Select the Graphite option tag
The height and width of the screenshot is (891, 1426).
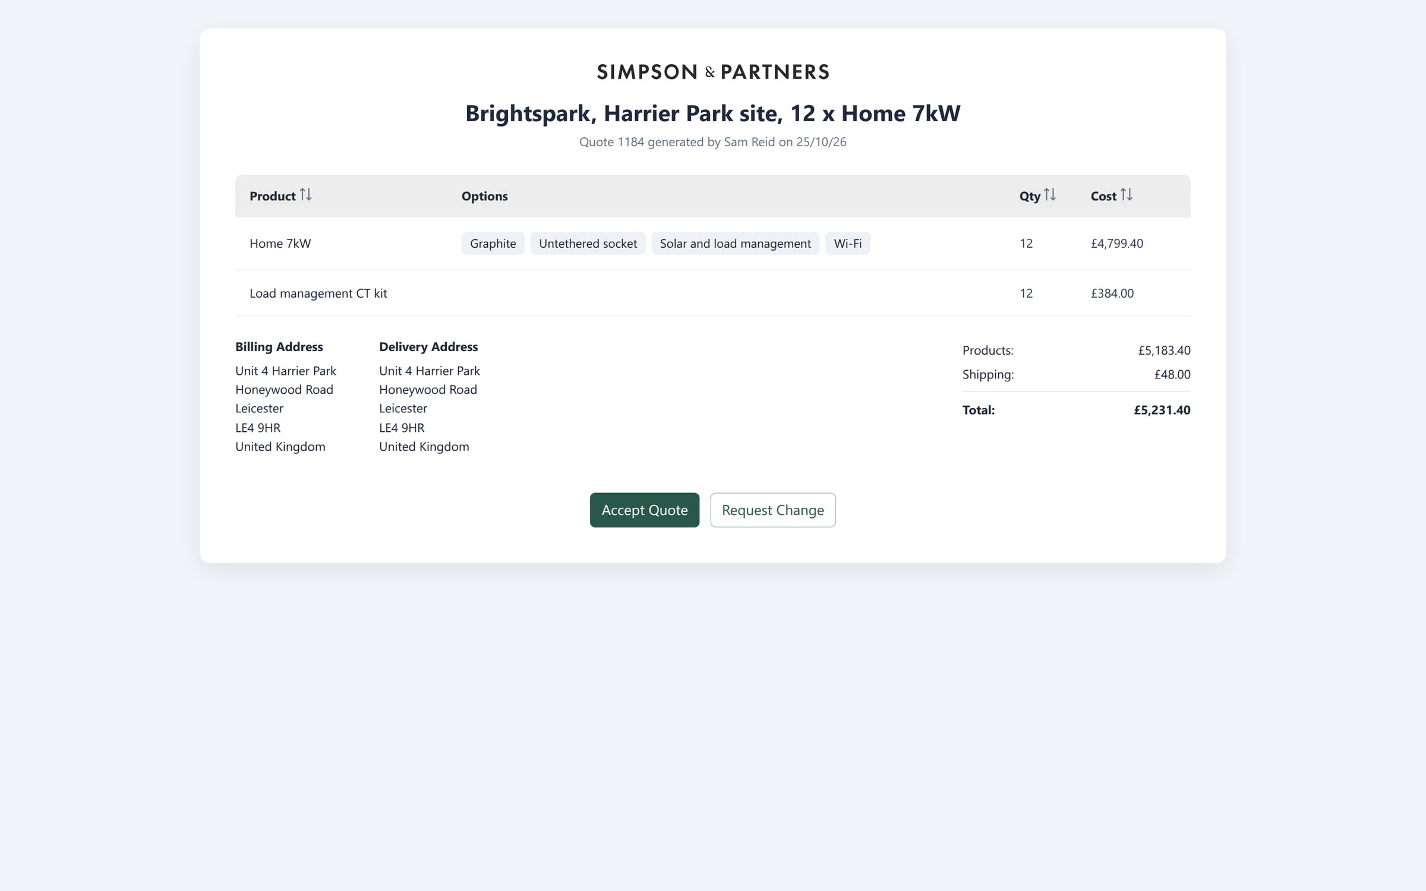[493, 243]
